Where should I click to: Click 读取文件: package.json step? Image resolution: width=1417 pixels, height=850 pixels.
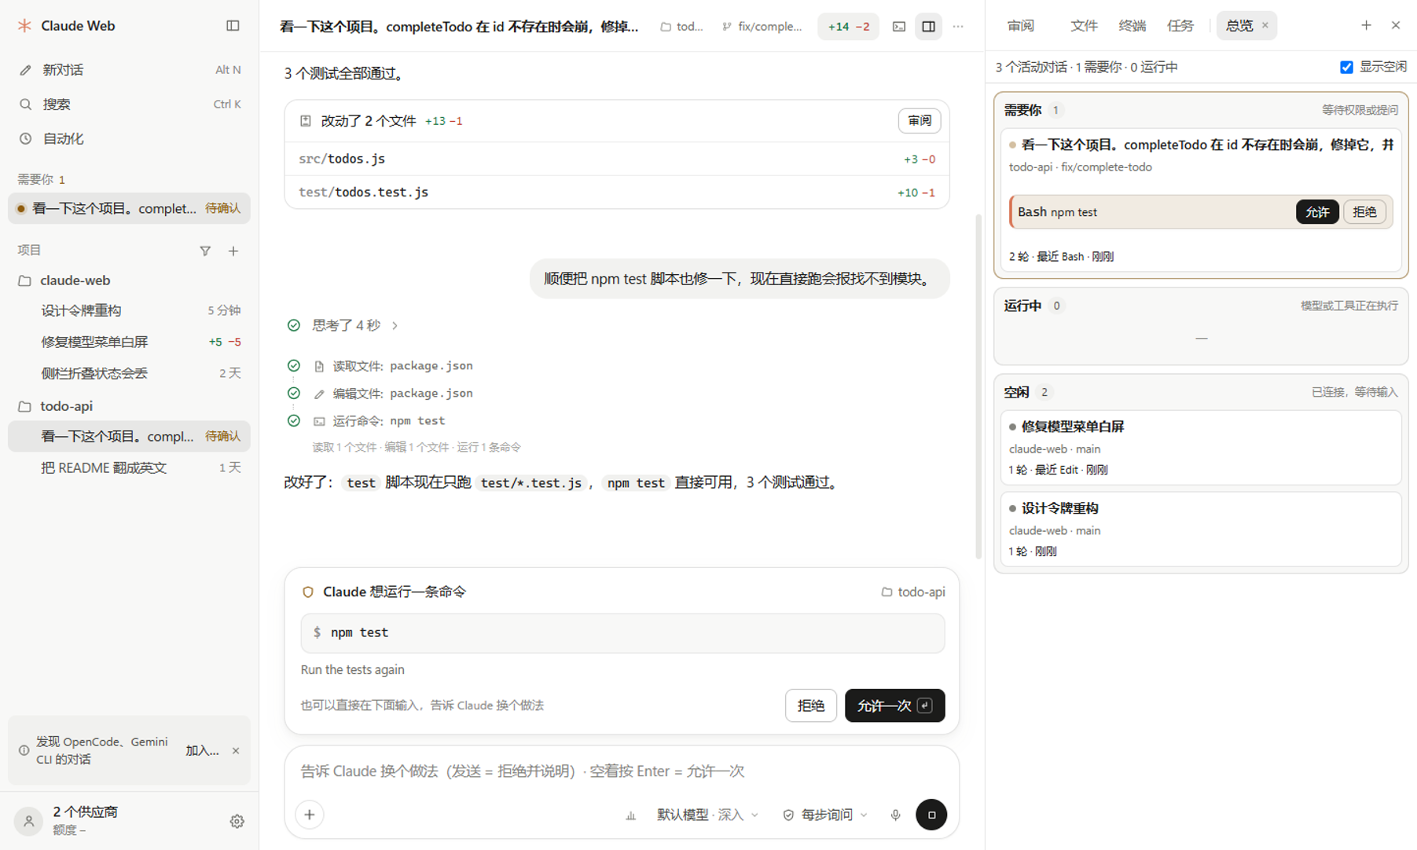click(x=393, y=365)
